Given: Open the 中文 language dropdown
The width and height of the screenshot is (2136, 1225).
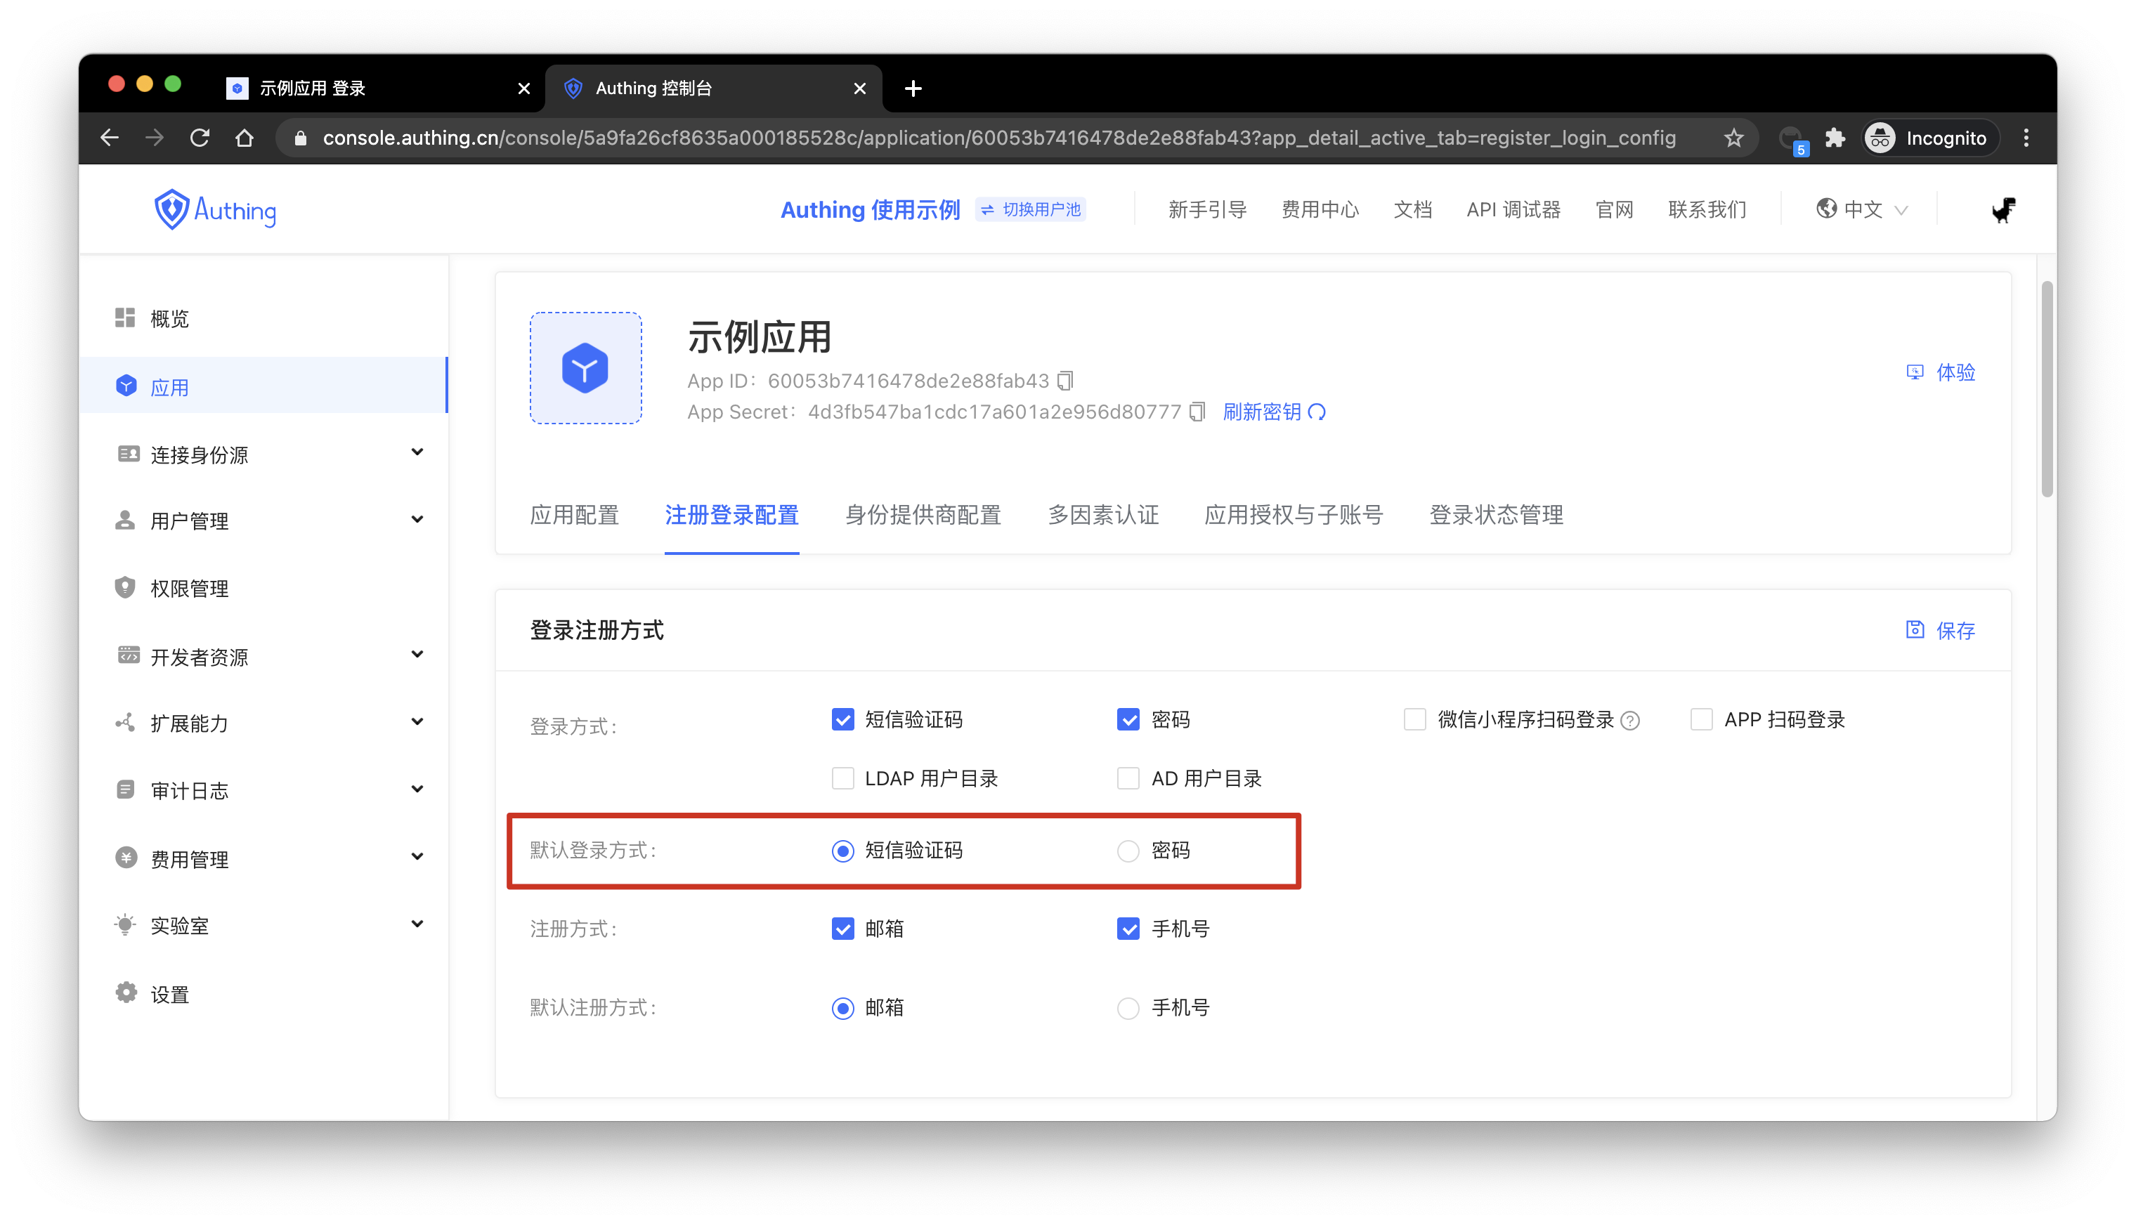Looking at the screenshot, I should click(1862, 209).
